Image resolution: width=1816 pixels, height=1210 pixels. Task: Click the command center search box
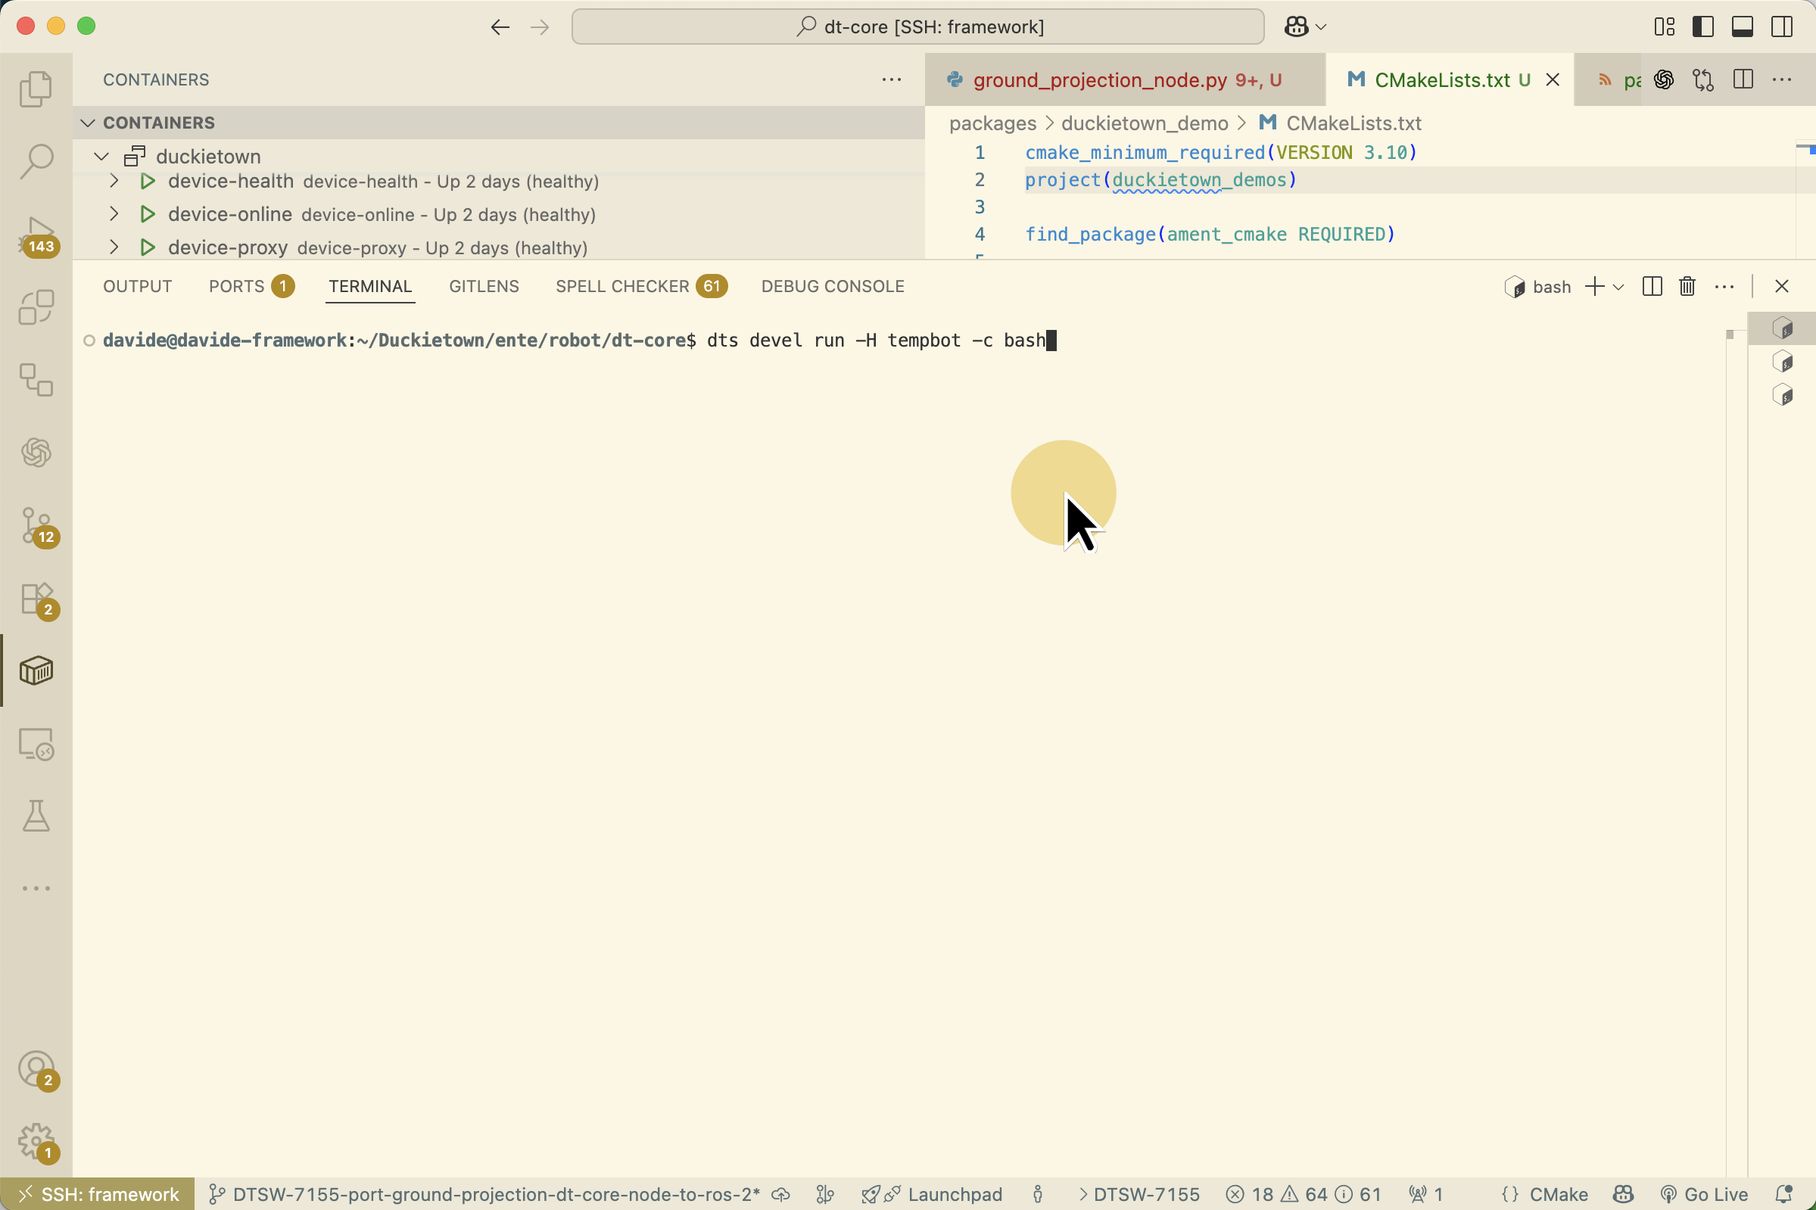917,27
